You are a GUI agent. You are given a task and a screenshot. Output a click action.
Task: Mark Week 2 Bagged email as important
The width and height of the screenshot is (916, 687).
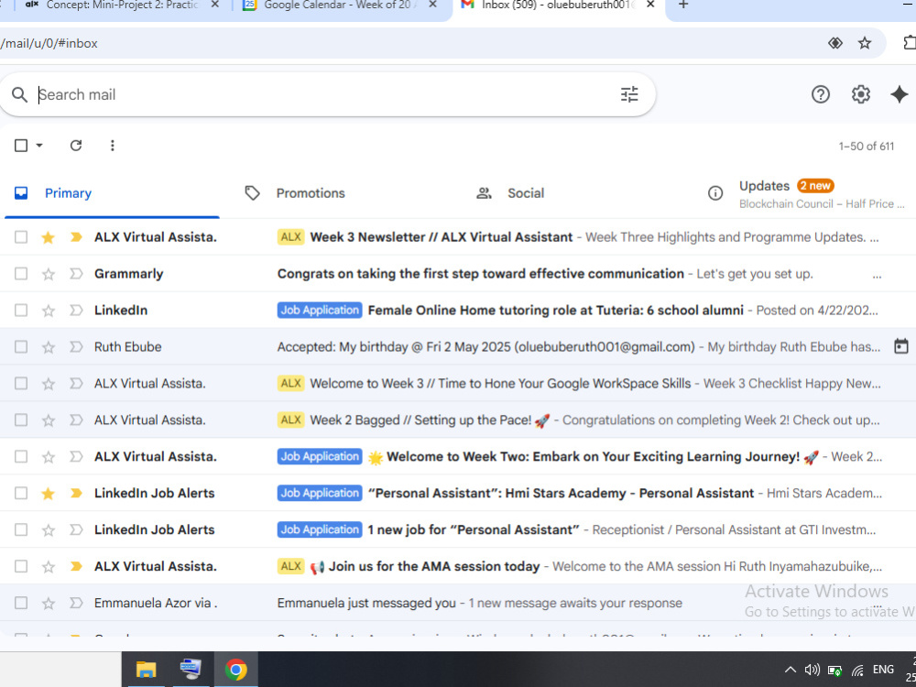[x=76, y=420]
